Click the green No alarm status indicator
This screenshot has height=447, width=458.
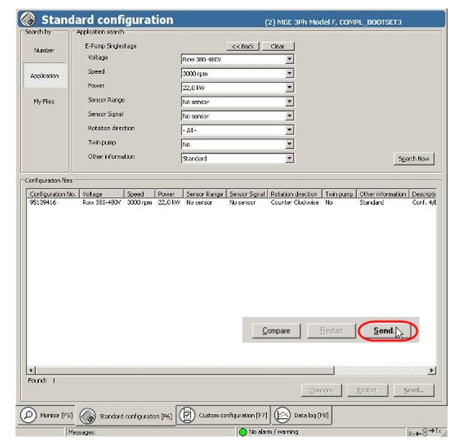(242, 432)
